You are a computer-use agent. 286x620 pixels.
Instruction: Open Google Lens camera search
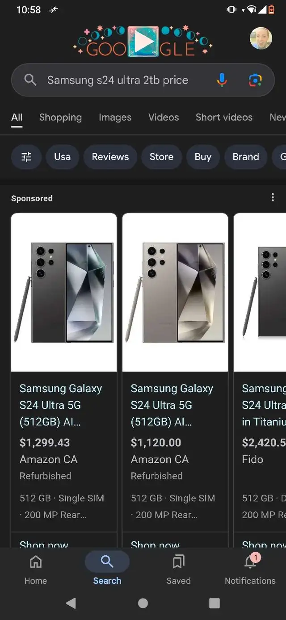pos(255,80)
